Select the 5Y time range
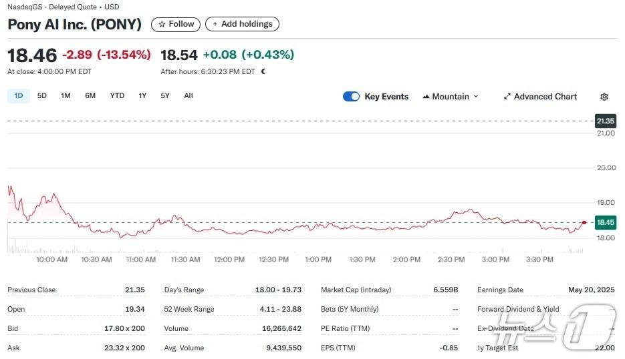Image resolution: width=625 pixels, height=359 pixels. click(x=165, y=96)
